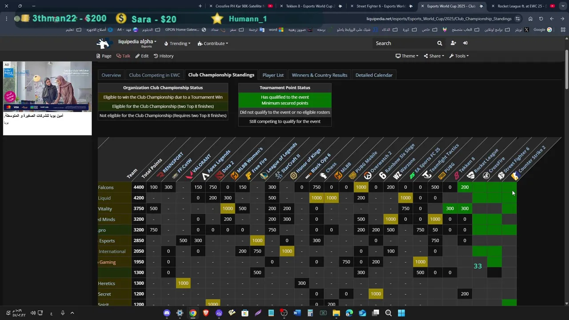
Task: Switch to Clubs Competing in EWC tab
Action: (154, 75)
